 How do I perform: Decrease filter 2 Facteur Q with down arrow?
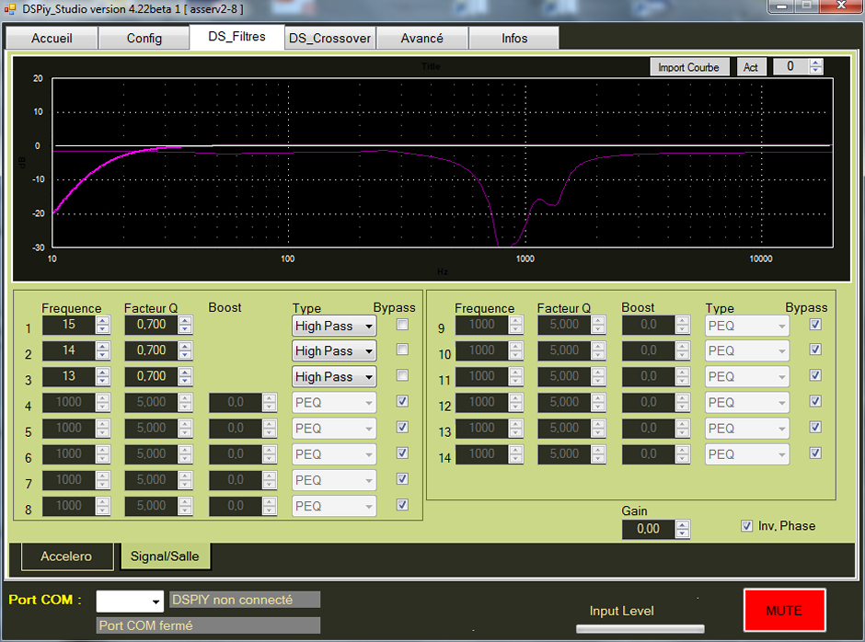[186, 355]
